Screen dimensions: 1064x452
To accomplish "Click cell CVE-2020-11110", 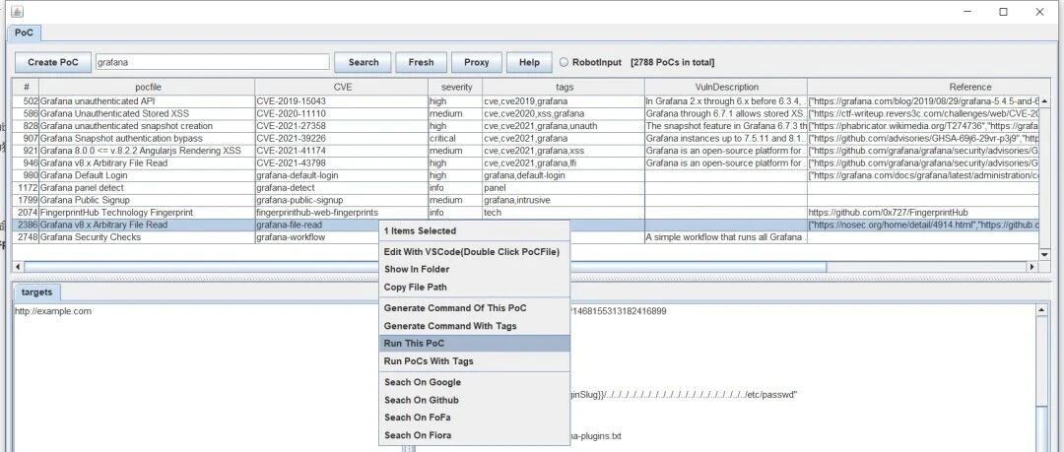I will 342,113.
